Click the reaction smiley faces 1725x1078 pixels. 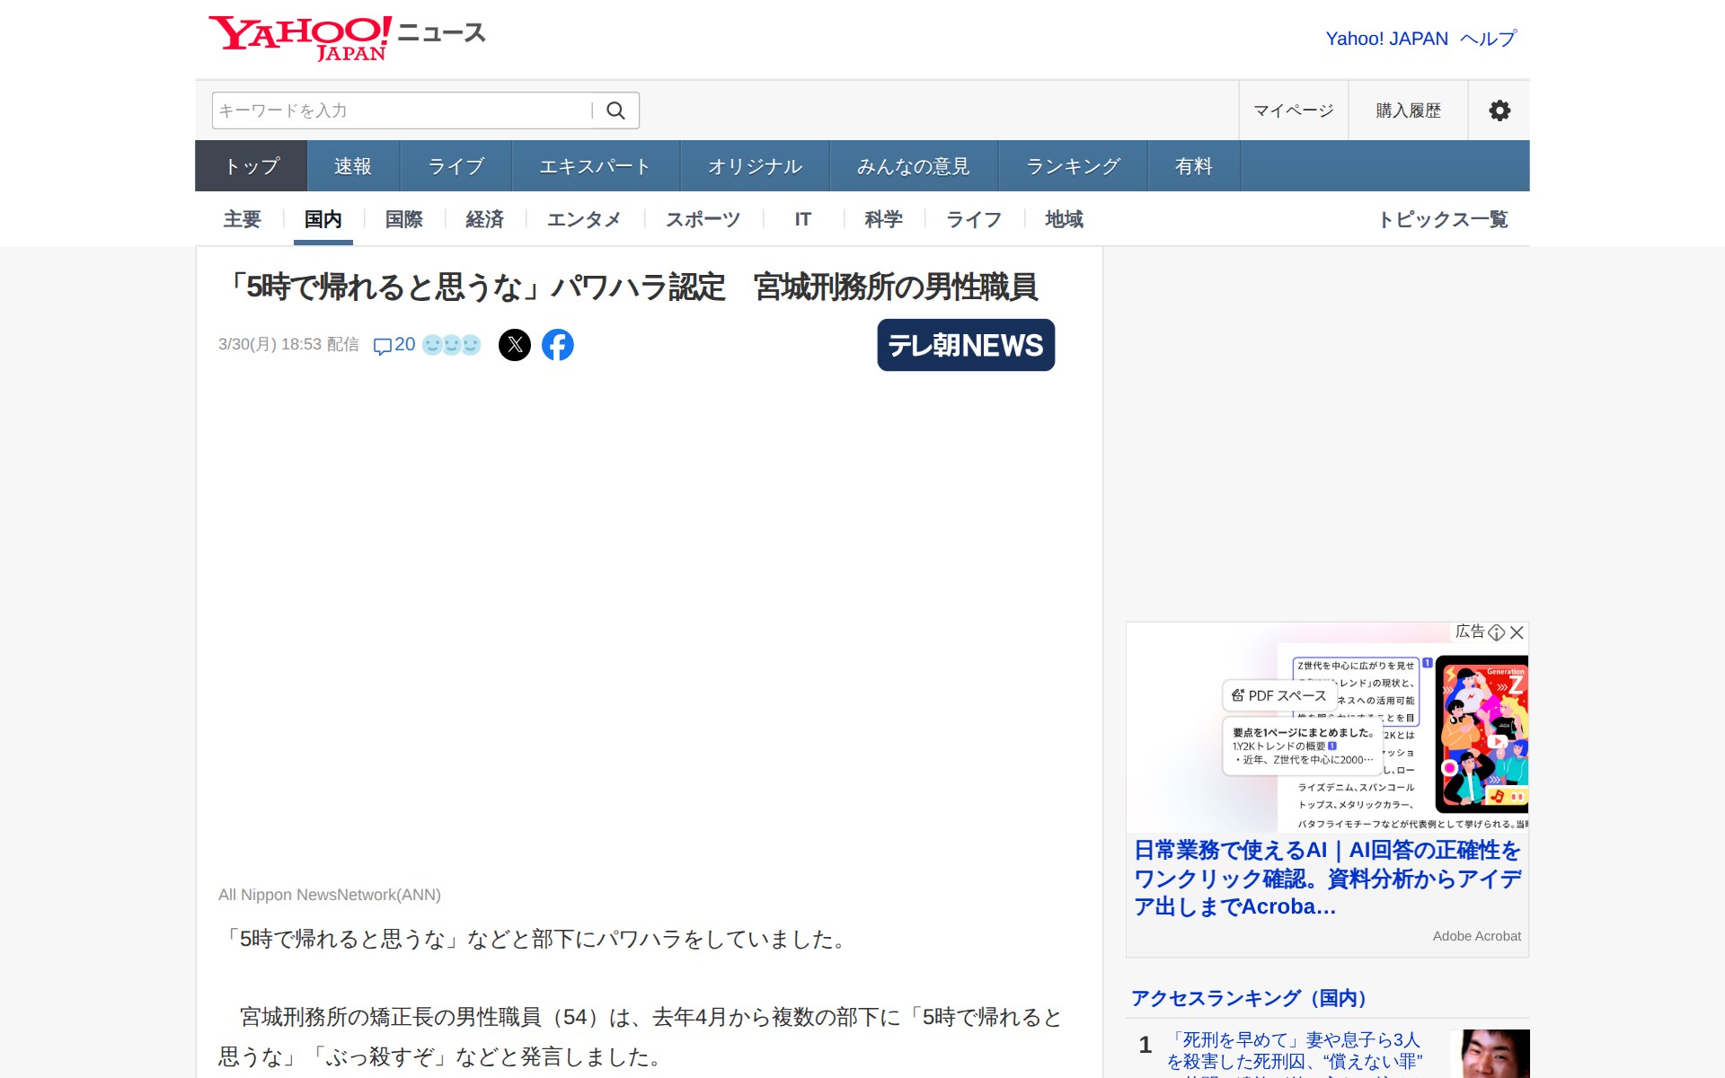[x=451, y=345]
